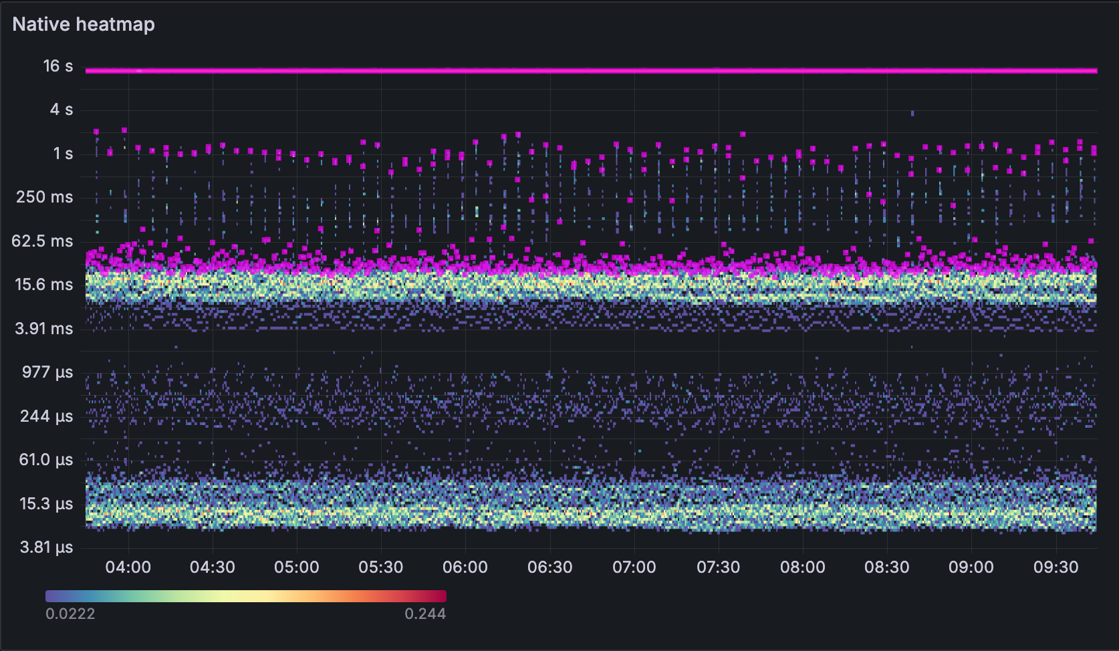Select the 07:00 time axis label
Image resolution: width=1119 pixels, height=651 pixels.
(x=634, y=567)
